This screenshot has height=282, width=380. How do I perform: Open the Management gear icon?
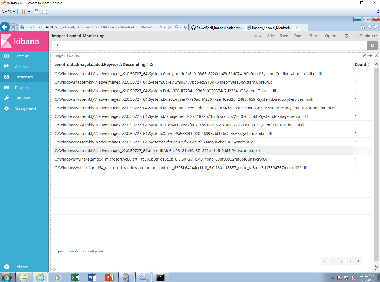coord(7,108)
